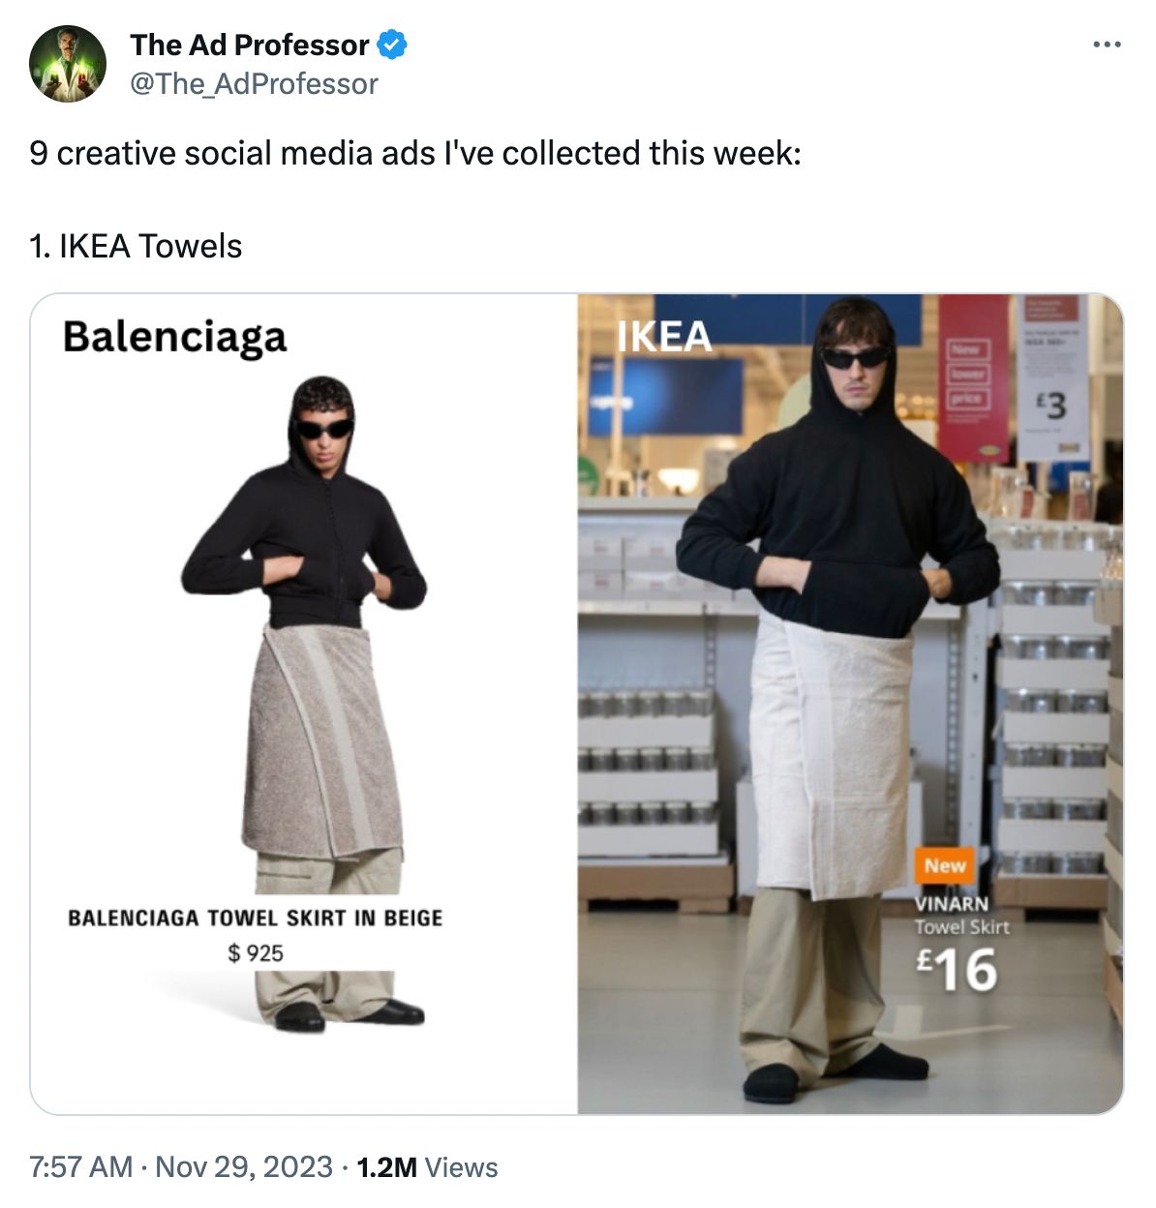The height and width of the screenshot is (1208, 1156).
Task: Open the three-dot more options menu
Action: point(1107,45)
